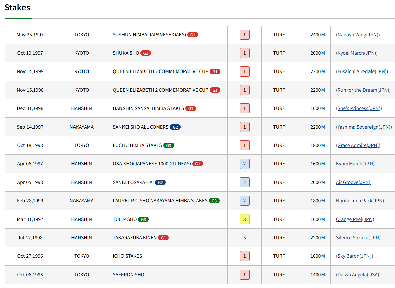
Task: Follow the Orange Peel(JPN) link
Action: pyautogui.click(x=355, y=219)
